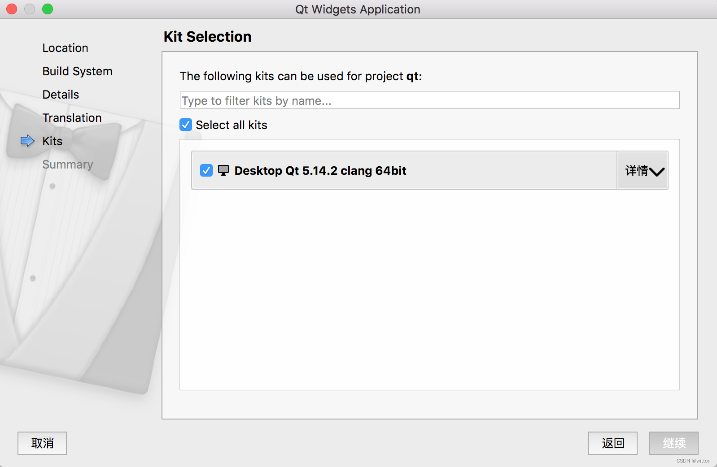Expand the 详情 details dropdown
Image resolution: width=717 pixels, height=467 pixels.
(x=643, y=171)
